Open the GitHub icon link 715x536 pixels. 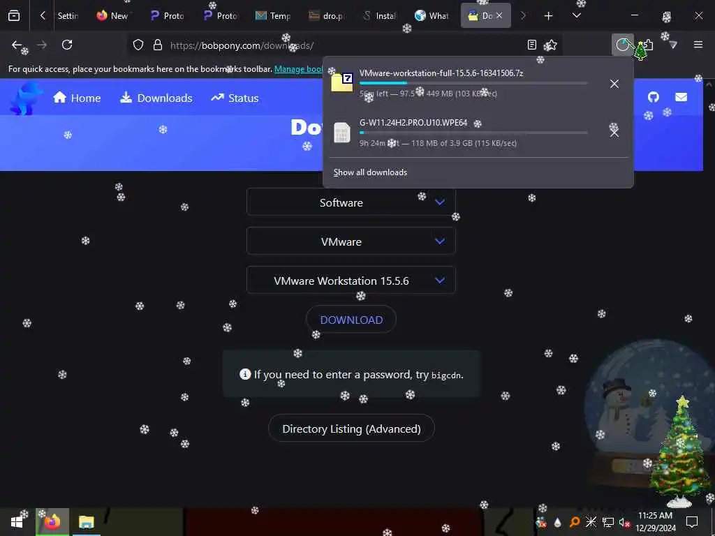pyautogui.click(x=653, y=97)
